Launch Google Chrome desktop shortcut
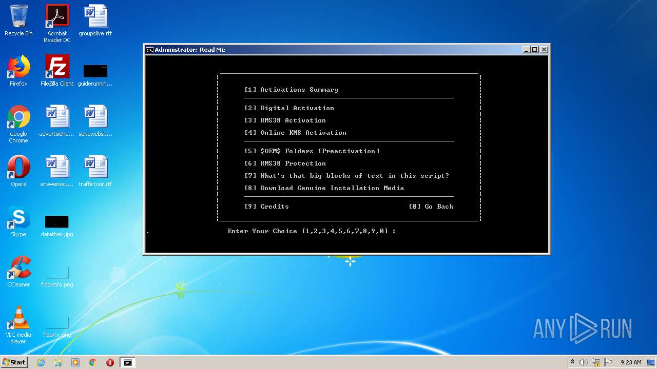 18,125
